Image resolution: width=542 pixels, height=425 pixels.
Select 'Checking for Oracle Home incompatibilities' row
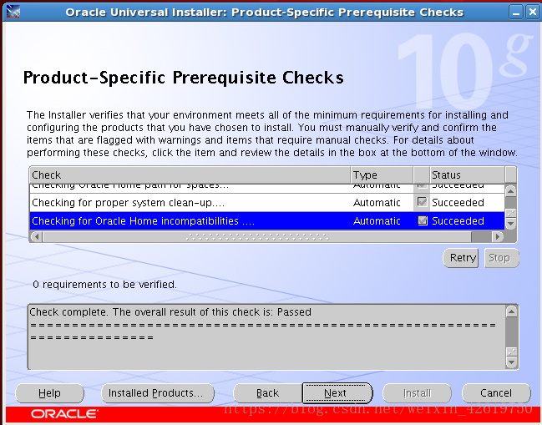click(267, 220)
